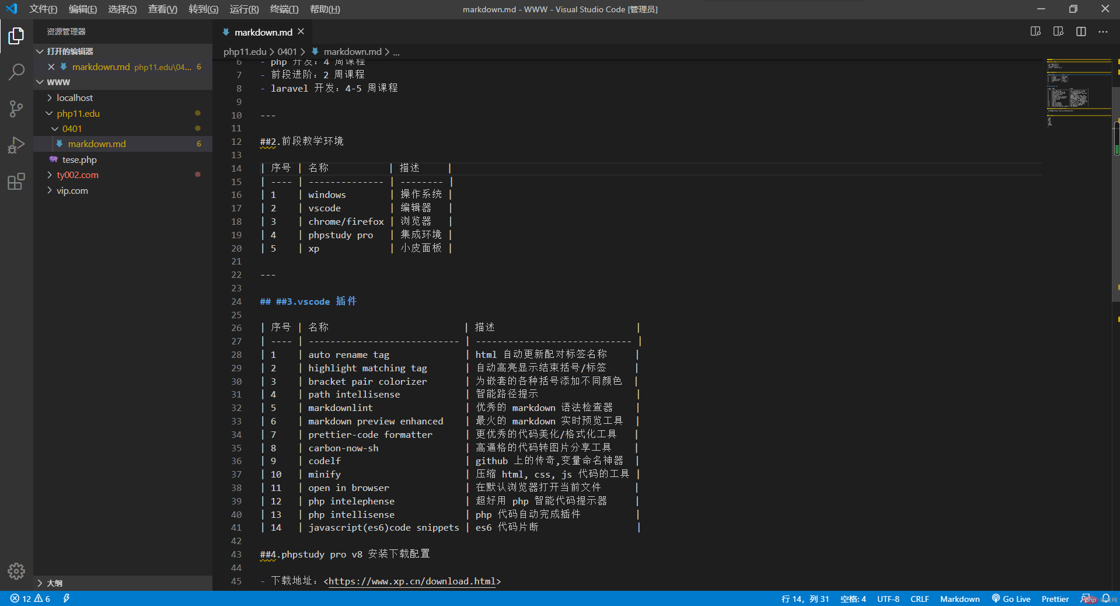Click Prettier in the status bar

point(1055,599)
